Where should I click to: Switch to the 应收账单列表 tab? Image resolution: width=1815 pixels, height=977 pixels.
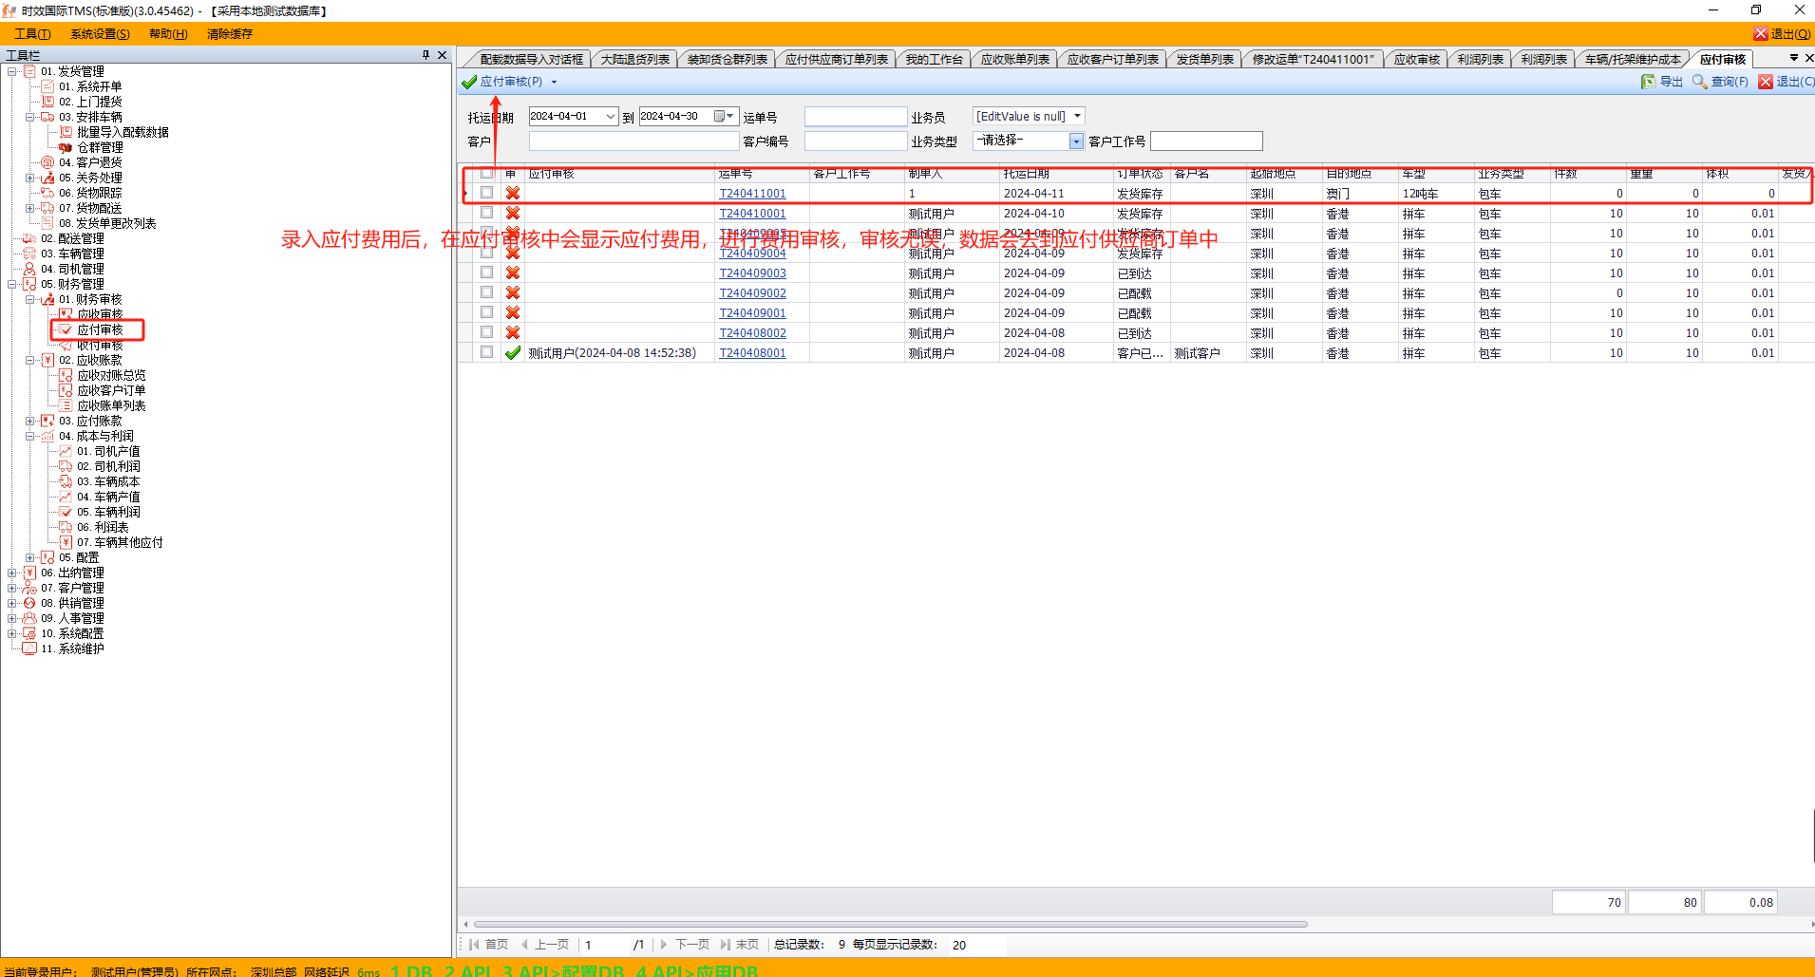pyautogui.click(x=1014, y=59)
